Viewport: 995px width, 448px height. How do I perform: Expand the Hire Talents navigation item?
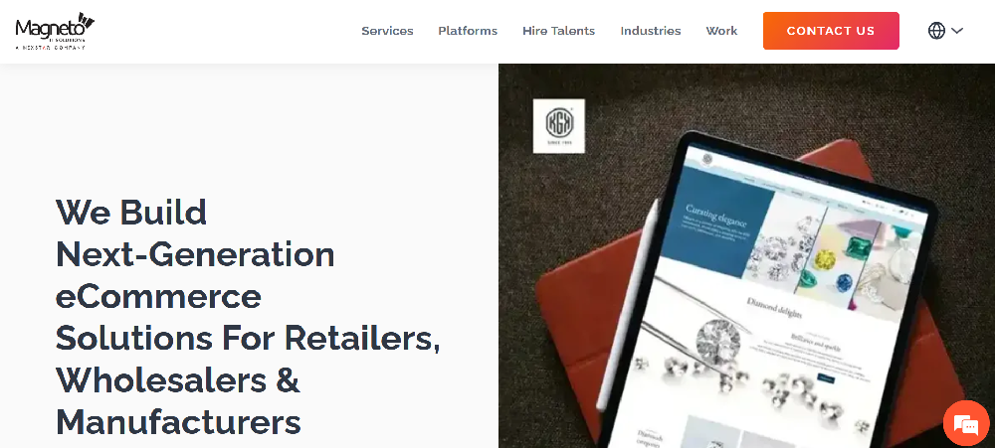[x=558, y=31]
